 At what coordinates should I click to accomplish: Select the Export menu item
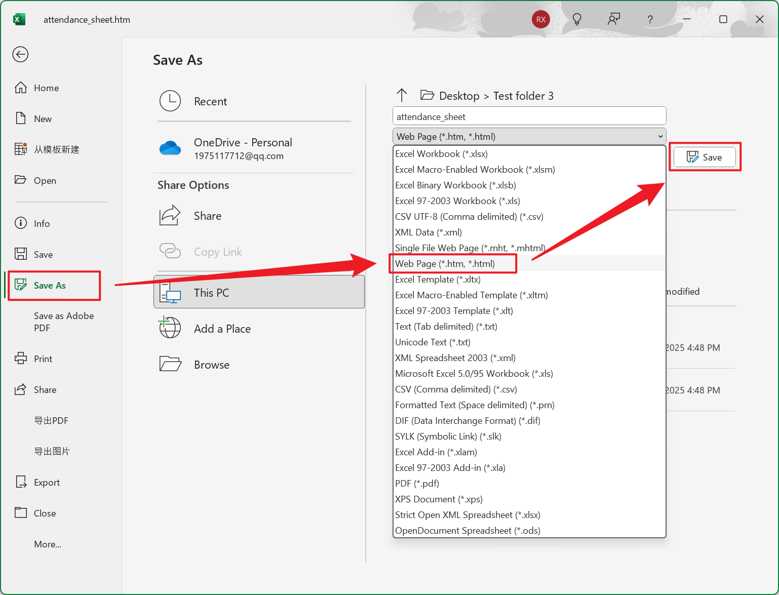[46, 482]
